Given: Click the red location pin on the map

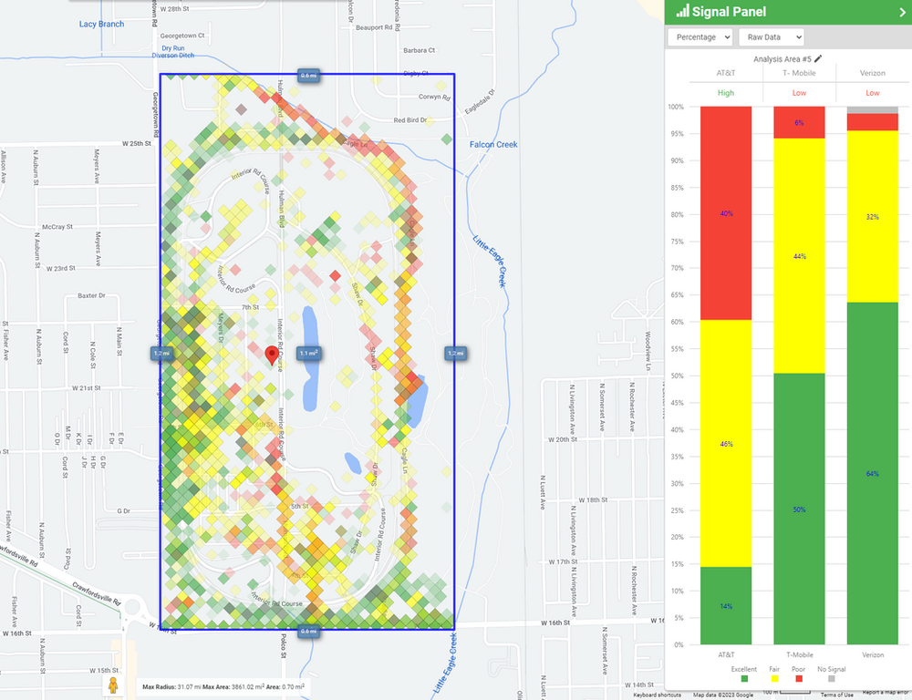Looking at the screenshot, I should click(x=272, y=355).
